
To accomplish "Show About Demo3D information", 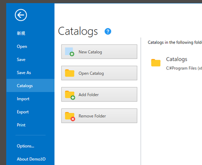I will click(x=31, y=159).
